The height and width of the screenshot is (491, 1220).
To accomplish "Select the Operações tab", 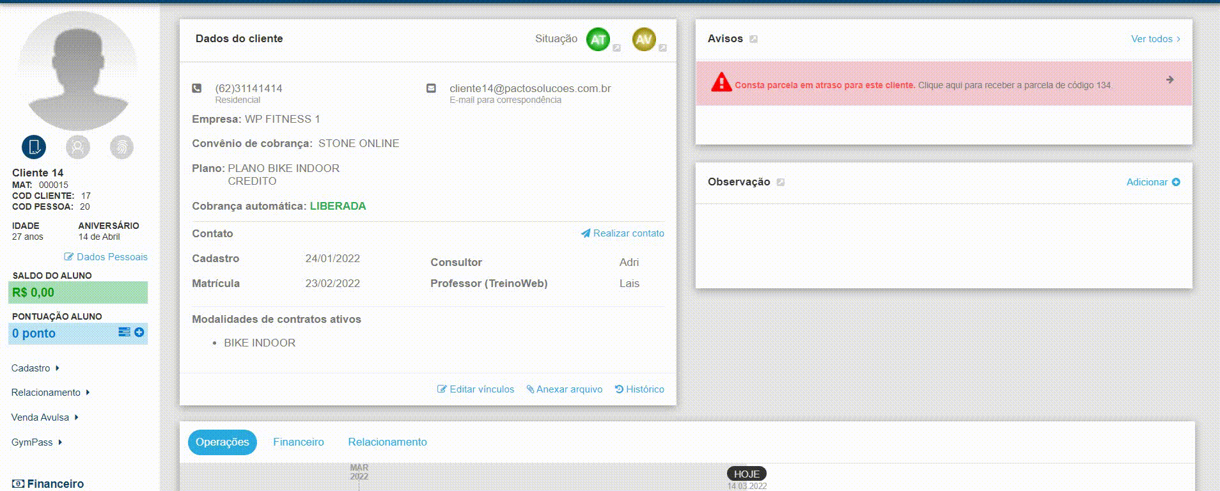I will pos(222,442).
